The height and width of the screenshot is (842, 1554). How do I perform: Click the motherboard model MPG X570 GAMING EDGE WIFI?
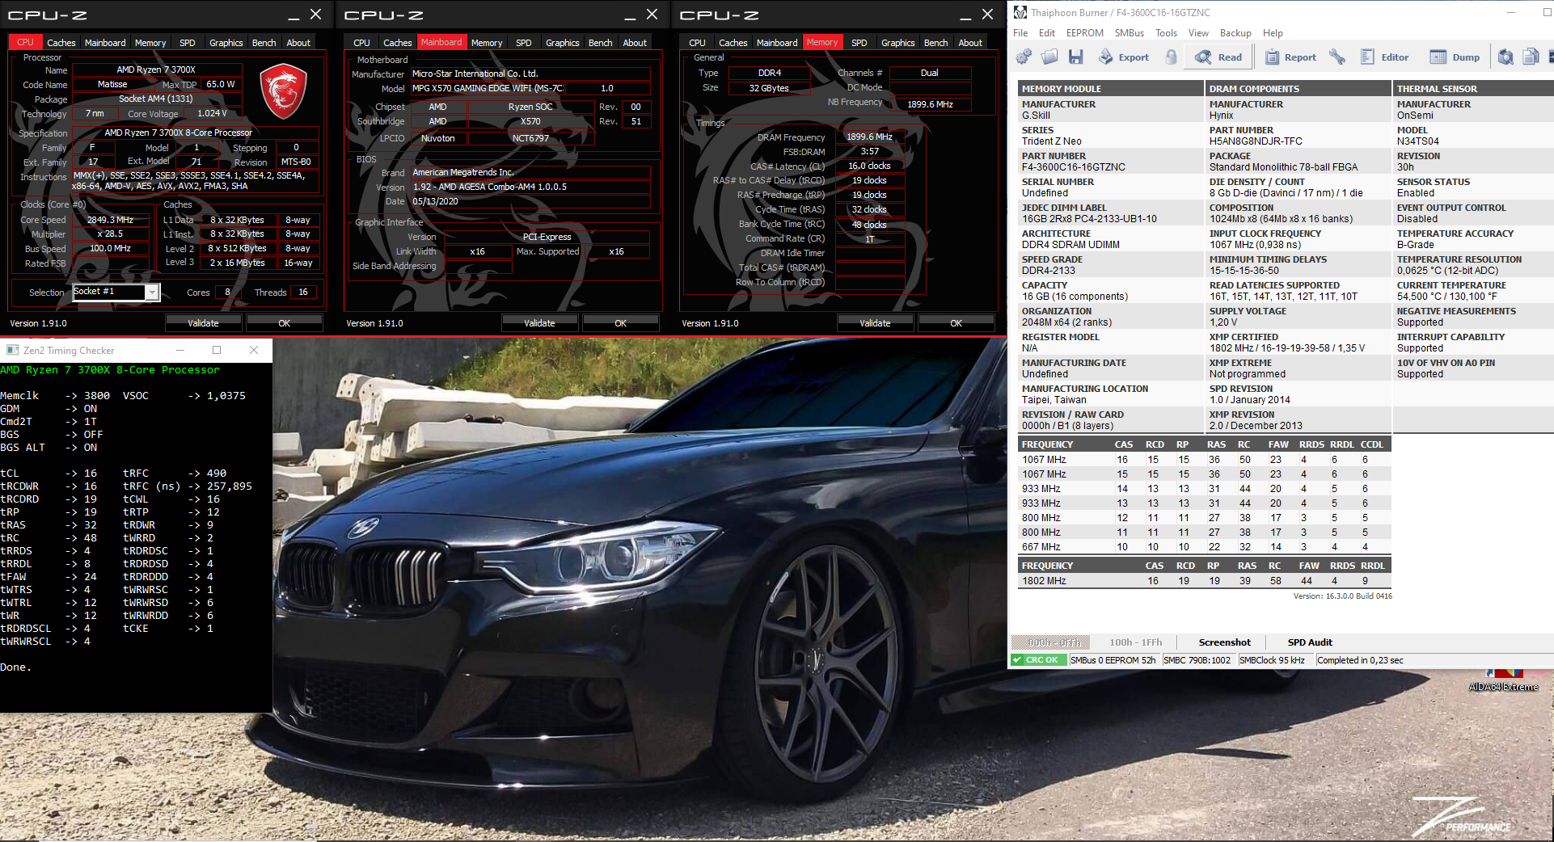pos(487,88)
